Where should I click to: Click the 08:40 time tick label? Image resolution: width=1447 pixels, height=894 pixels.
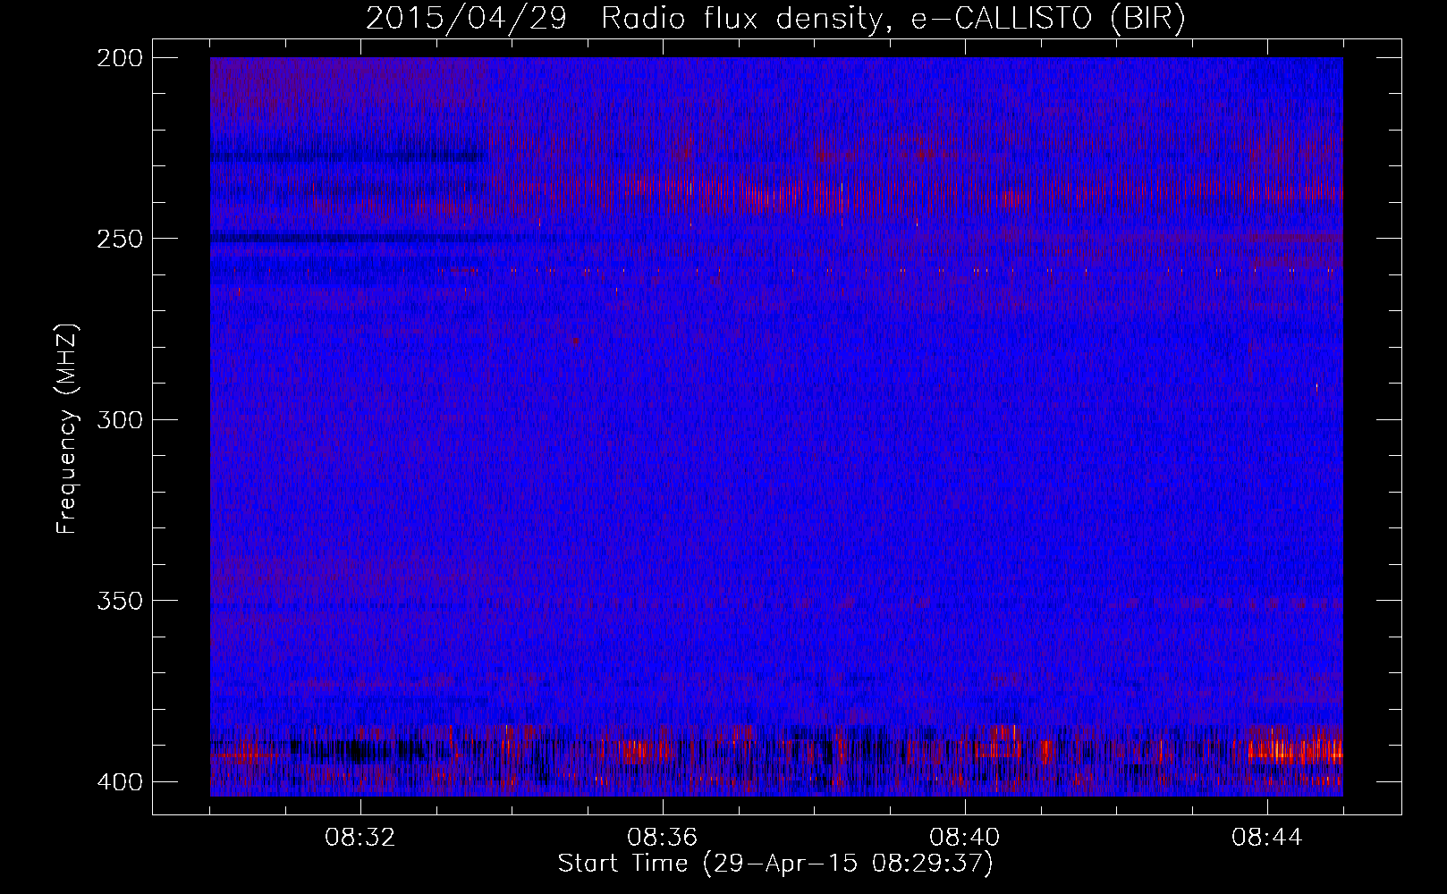tap(965, 838)
